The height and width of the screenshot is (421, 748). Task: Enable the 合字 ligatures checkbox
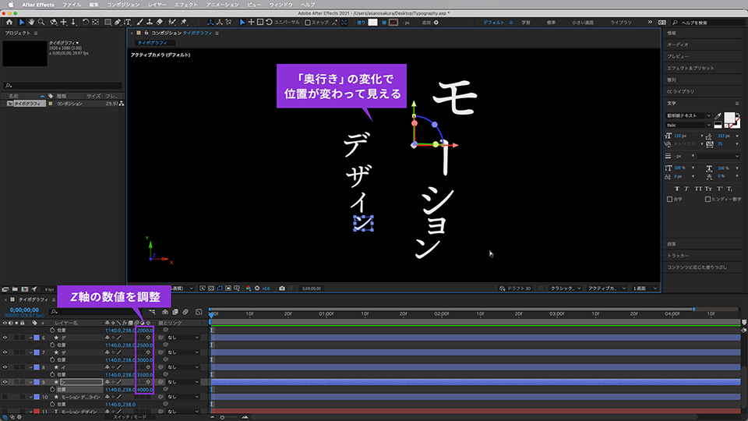[x=669, y=199]
